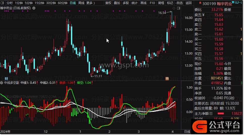Click 做空: 1.04 indicator value
244x135 pixels.
(x=85, y=83)
